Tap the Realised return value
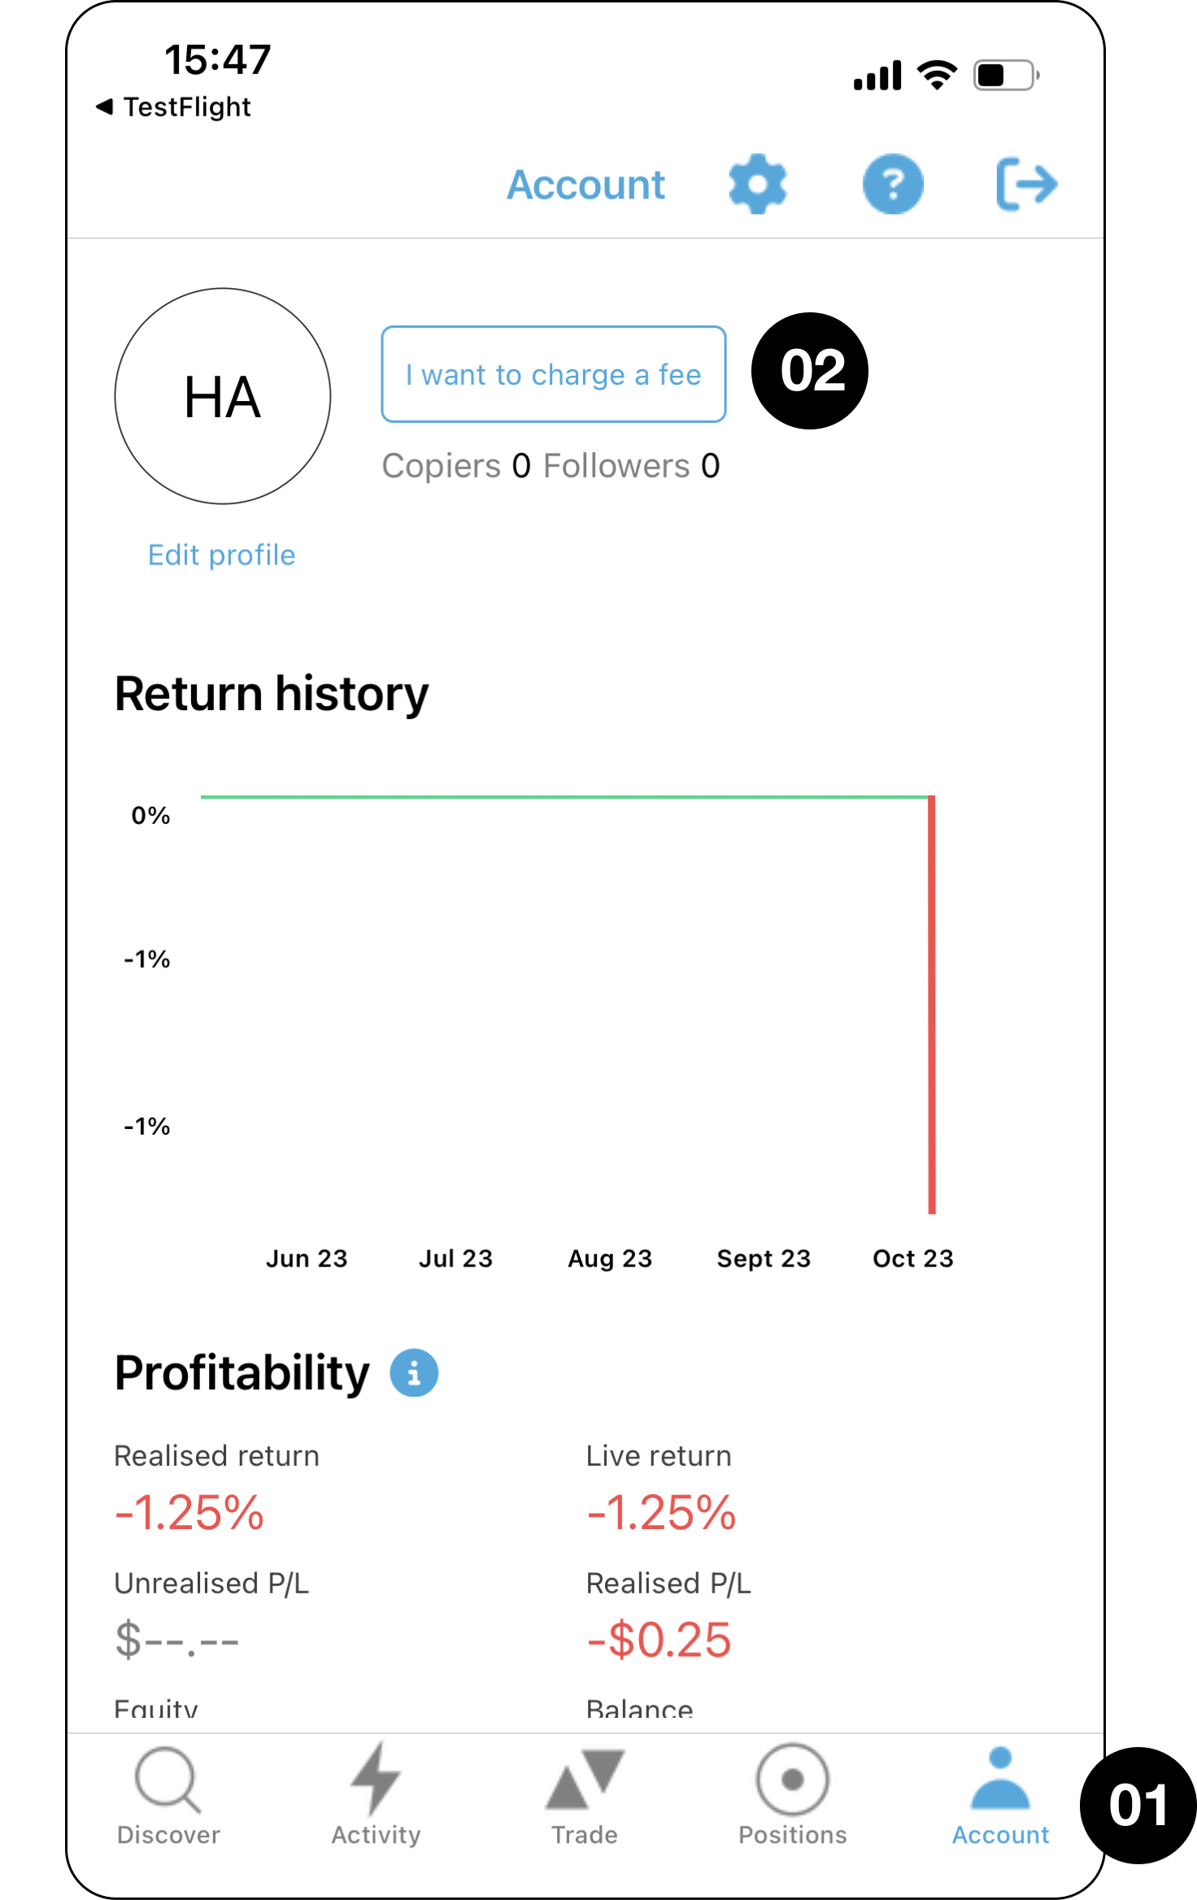Viewport: 1197px width, 1900px height. [189, 1513]
